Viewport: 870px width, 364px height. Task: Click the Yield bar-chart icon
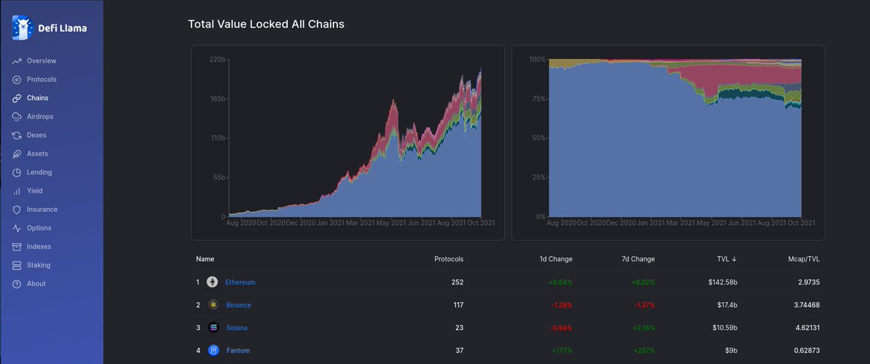pyautogui.click(x=17, y=191)
